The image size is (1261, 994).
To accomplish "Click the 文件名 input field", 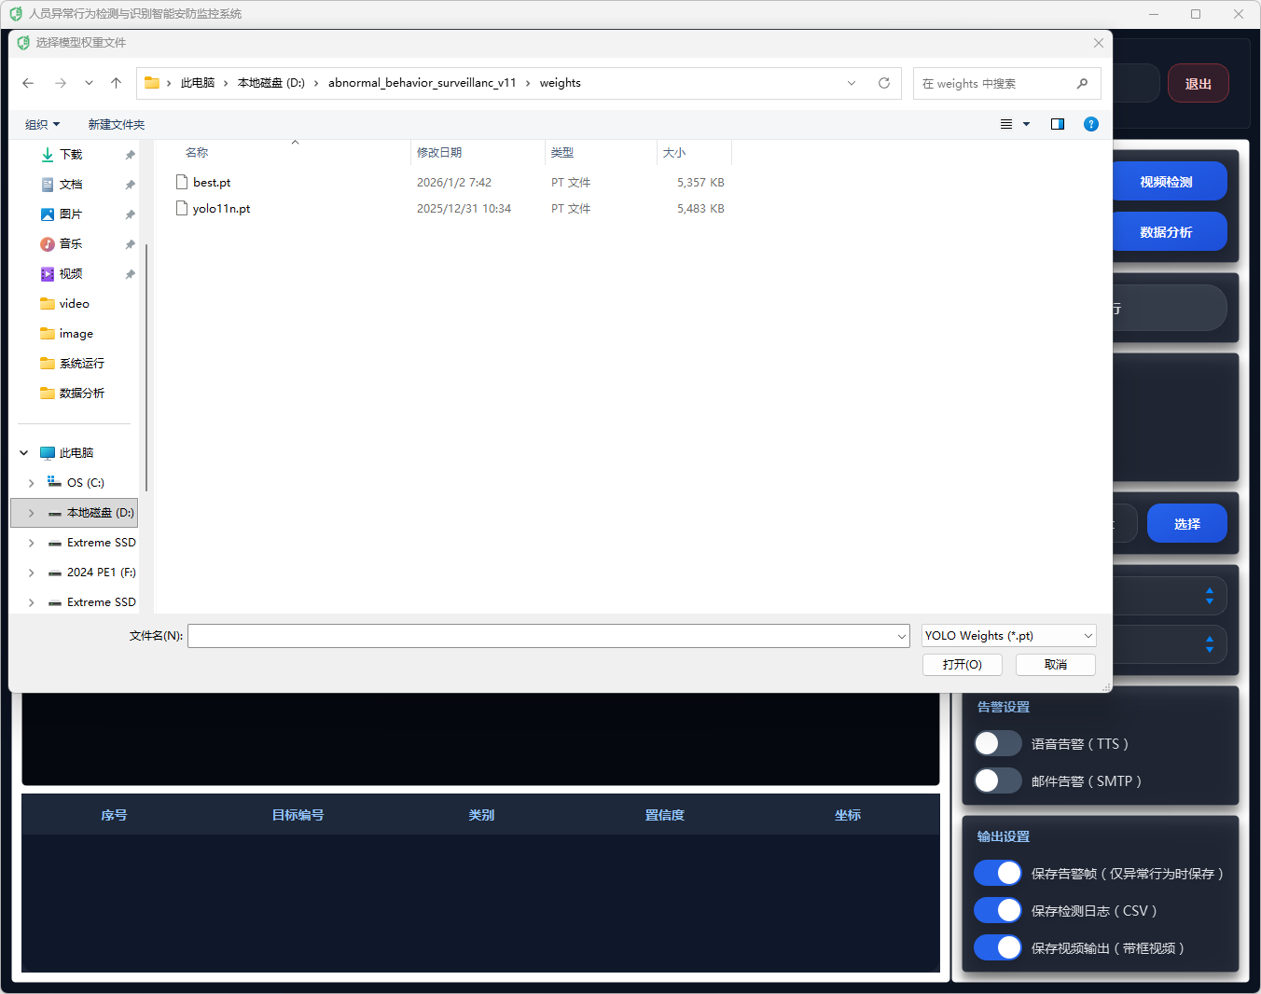I will (541, 636).
